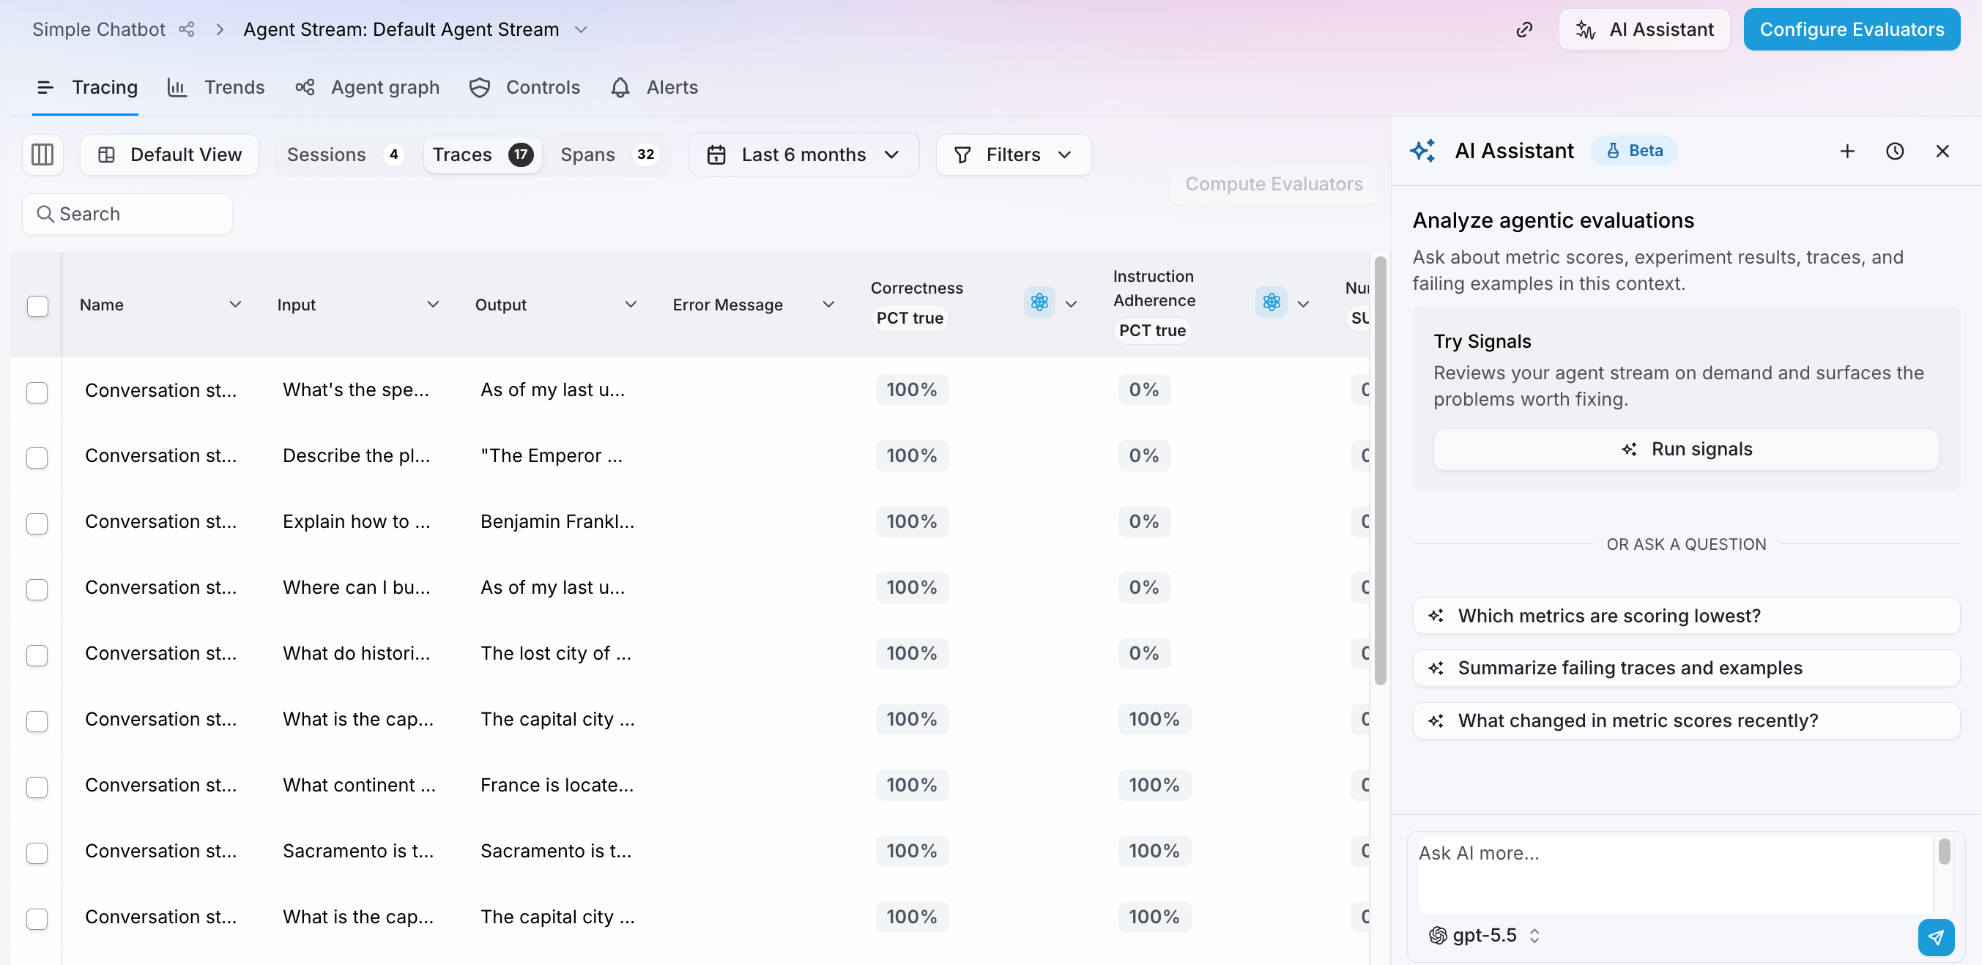Viewport: 1982px width, 965px height.
Task: Select the Traces tab
Action: point(483,154)
